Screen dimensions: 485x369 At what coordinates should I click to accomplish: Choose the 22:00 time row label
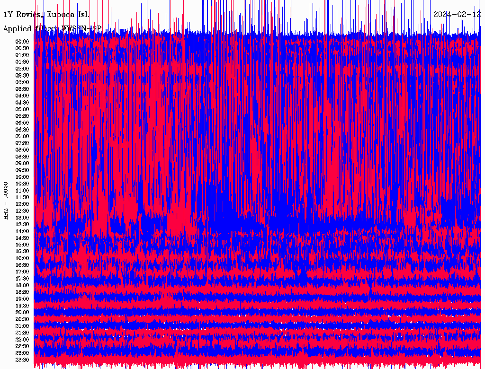pos(22,340)
